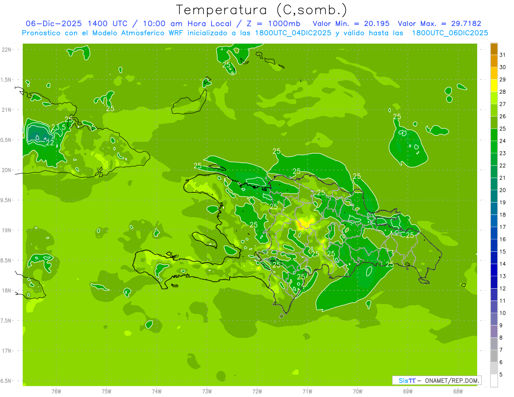Click the '6.5N' latitude axis label
This screenshot has width=514, height=397.
point(6,381)
